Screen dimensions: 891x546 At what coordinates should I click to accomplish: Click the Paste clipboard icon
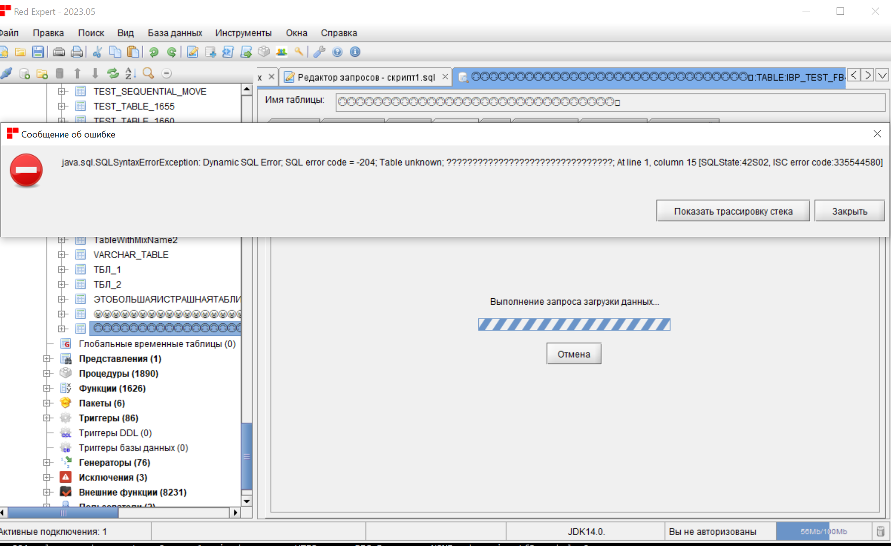tap(133, 52)
